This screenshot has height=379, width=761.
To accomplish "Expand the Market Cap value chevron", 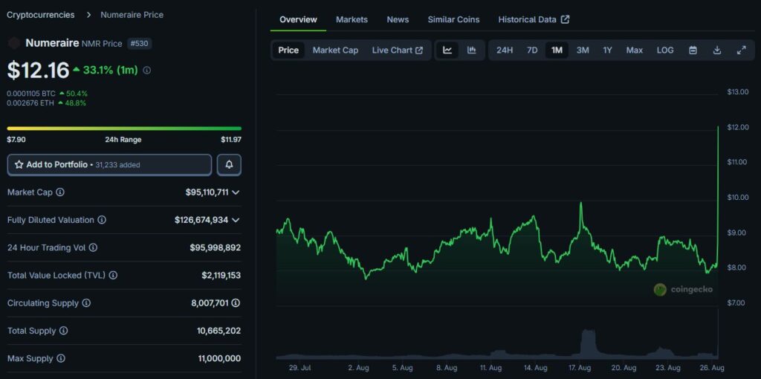I will tap(236, 192).
